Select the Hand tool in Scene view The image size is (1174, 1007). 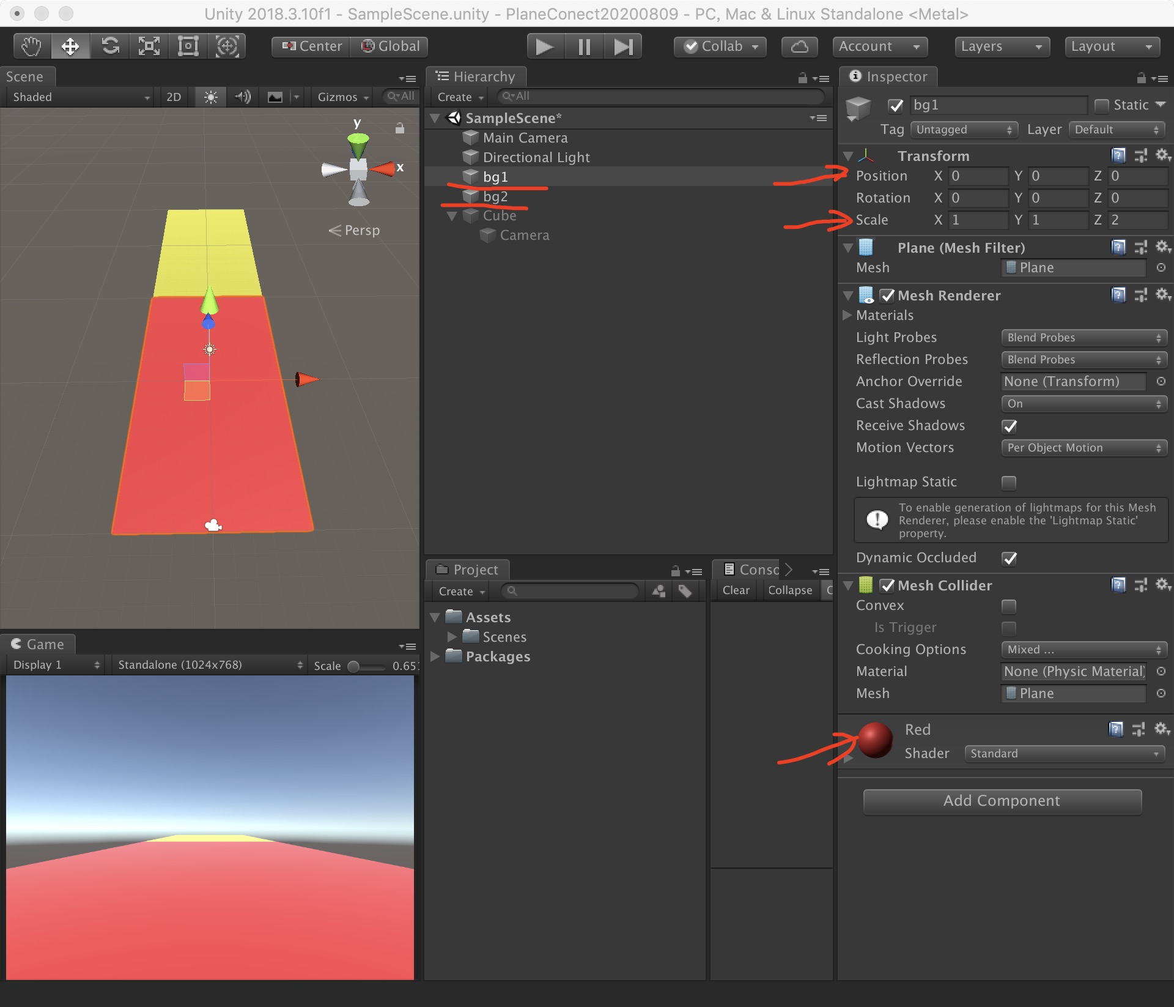click(30, 47)
